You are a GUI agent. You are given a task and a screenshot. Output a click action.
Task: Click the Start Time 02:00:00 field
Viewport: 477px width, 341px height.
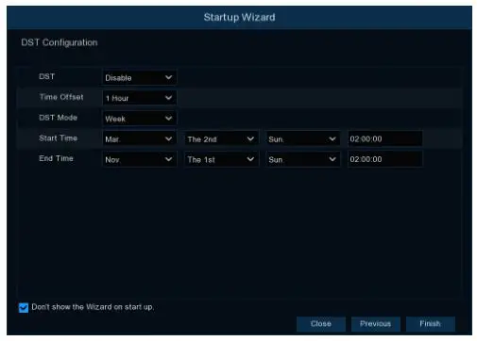point(384,138)
